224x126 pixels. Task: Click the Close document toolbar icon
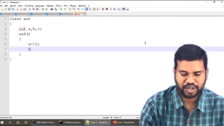[x=17, y=9]
